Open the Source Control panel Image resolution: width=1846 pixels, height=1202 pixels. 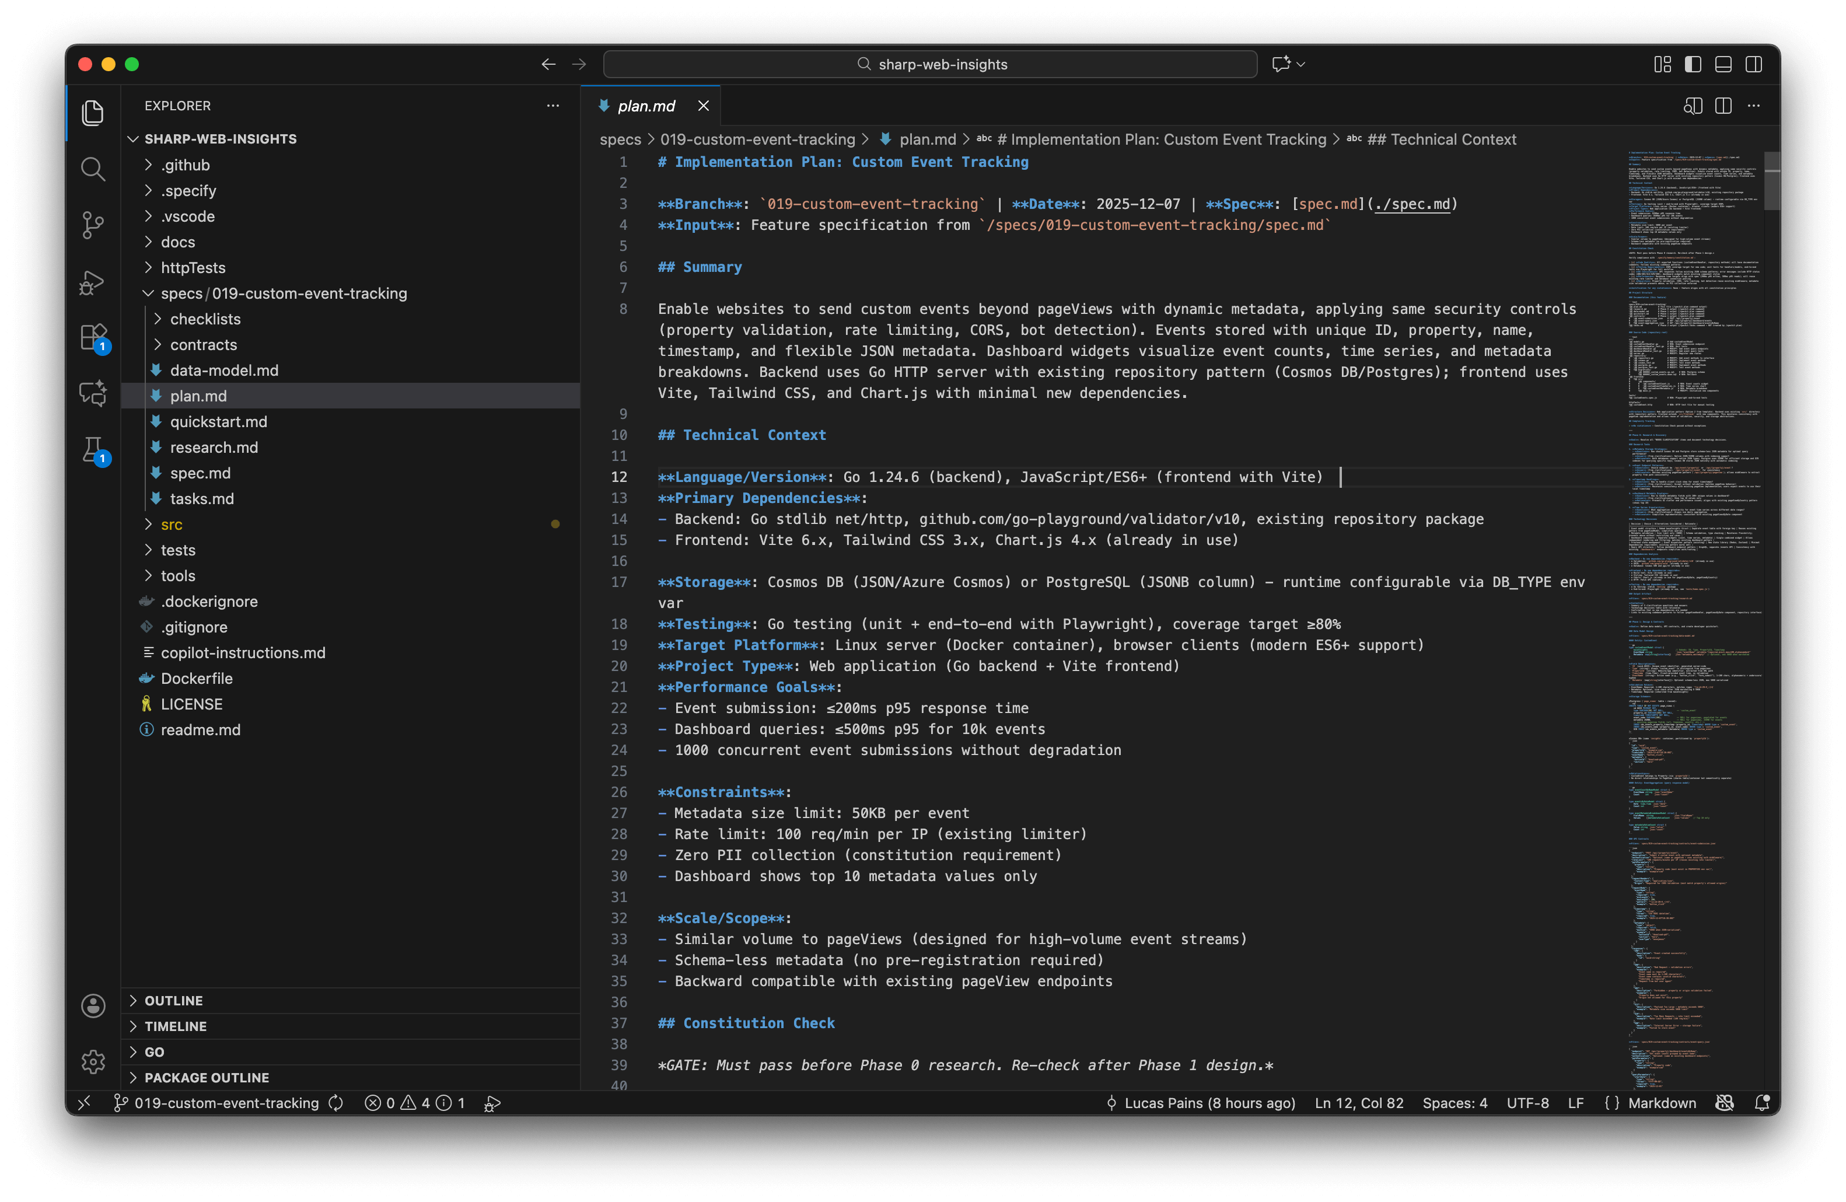point(93,226)
